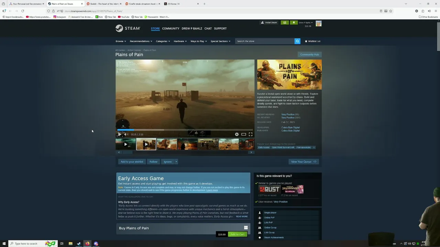Open the SUPPORT menu item
Screen dimensions: 440x247
point(220,28)
